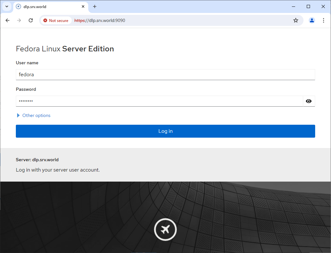The width and height of the screenshot is (331, 253).
Task: Go back using the browser back arrow
Action: pos(8,20)
